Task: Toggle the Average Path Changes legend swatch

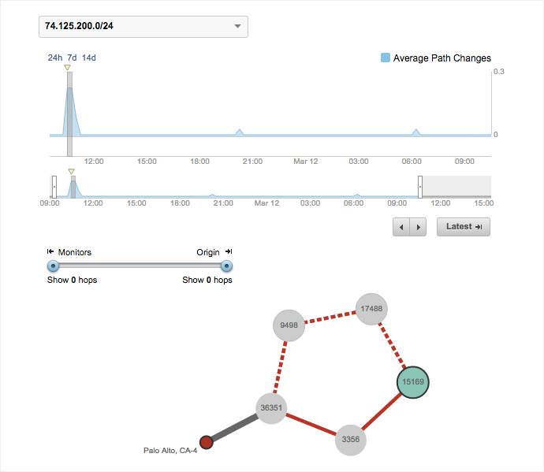Action: (385, 58)
